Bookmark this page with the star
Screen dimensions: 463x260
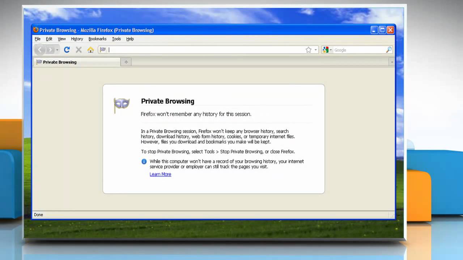coord(309,50)
